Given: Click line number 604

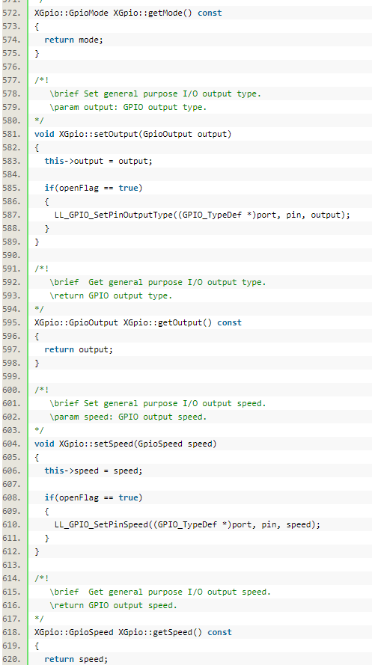Looking at the screenshot, I should (11, 444).
